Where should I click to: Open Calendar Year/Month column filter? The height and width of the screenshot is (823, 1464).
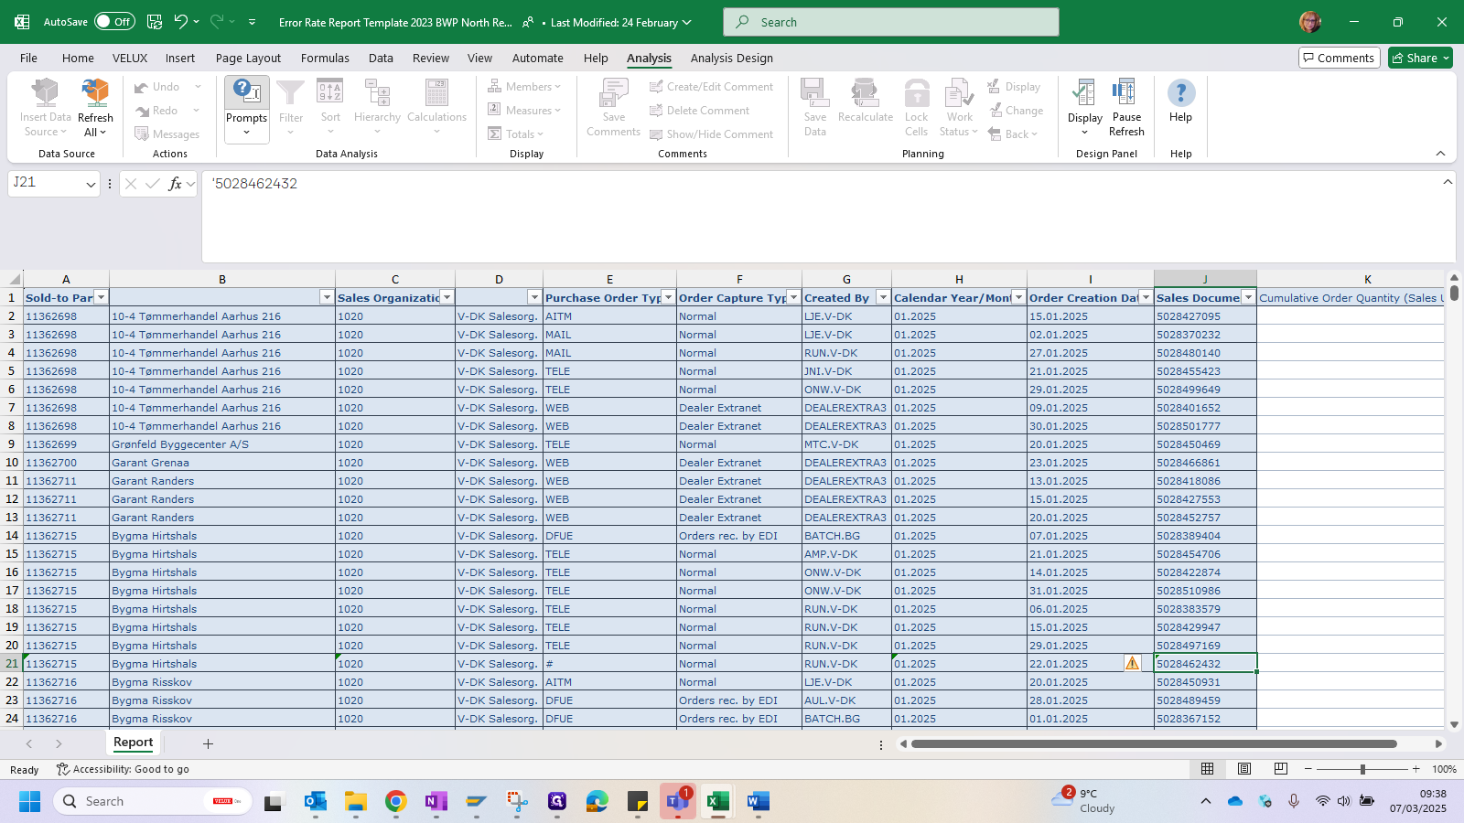(x=1018, y=297)
